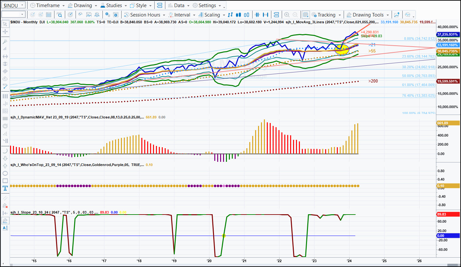The width and height of the screenshot is (461, 267).
Task: Click the zoom in magnifier icon
Action: tap(287, 15)
